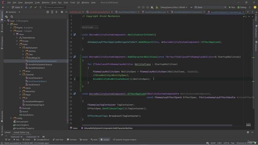Click the Search everywhere field
Viewport: 258px width, 145px height.
(55, 7)
